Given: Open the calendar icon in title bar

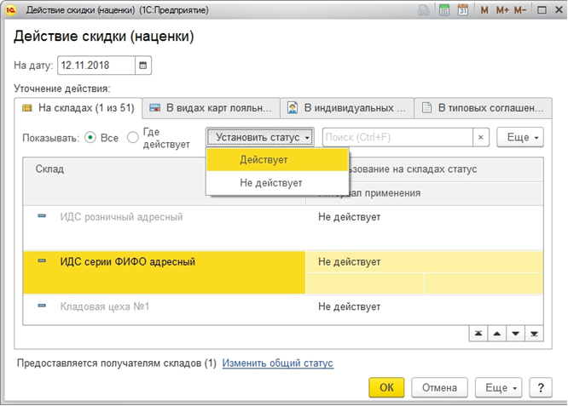Looking at the screenshot, I should (463, 11).
